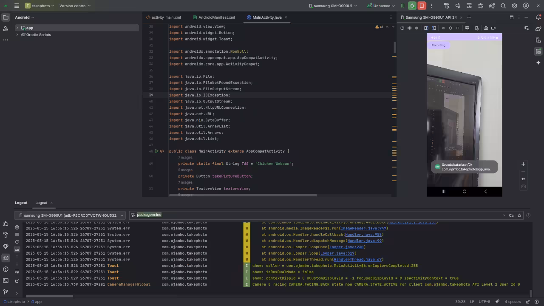544x306 pixels.
Task: Click the device Volume Down icon
Action: (416, 28)
